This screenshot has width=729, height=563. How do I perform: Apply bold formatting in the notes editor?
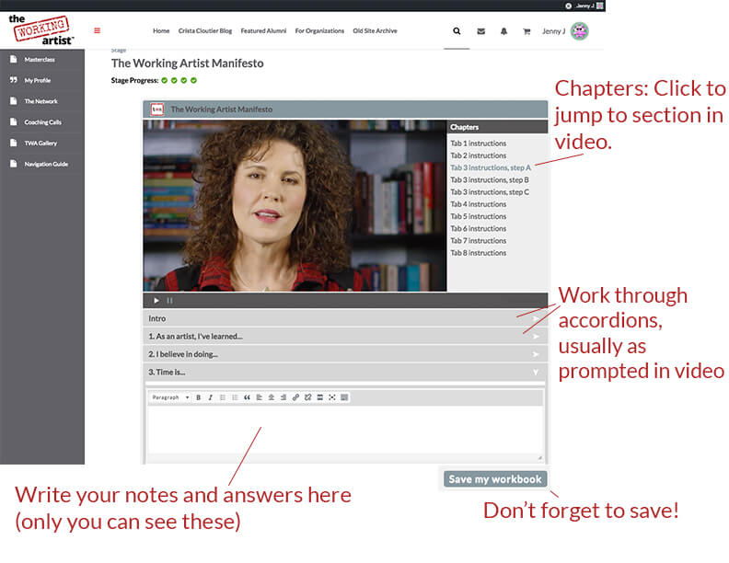(198, 397)
